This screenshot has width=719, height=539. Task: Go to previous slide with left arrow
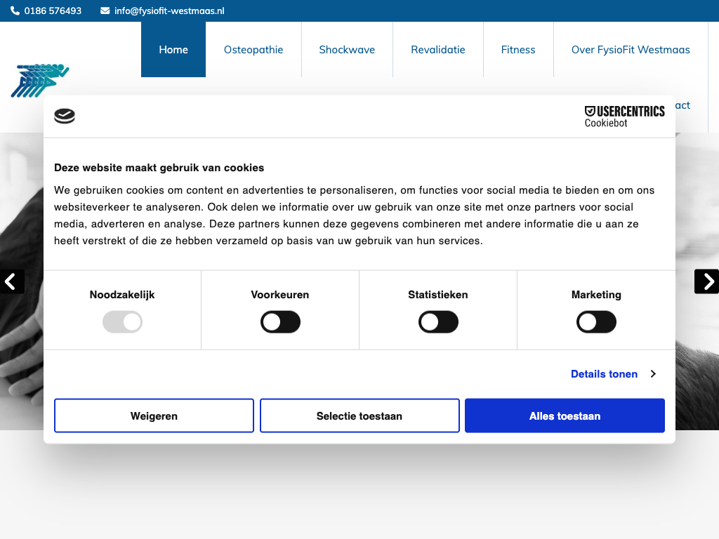coord(11,281)
